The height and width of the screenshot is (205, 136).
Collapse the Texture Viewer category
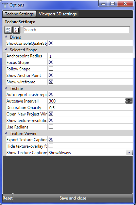(6, 133)
